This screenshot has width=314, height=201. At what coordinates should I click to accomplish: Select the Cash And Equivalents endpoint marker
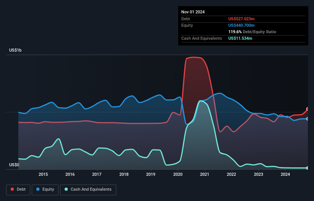pos(307,168)
